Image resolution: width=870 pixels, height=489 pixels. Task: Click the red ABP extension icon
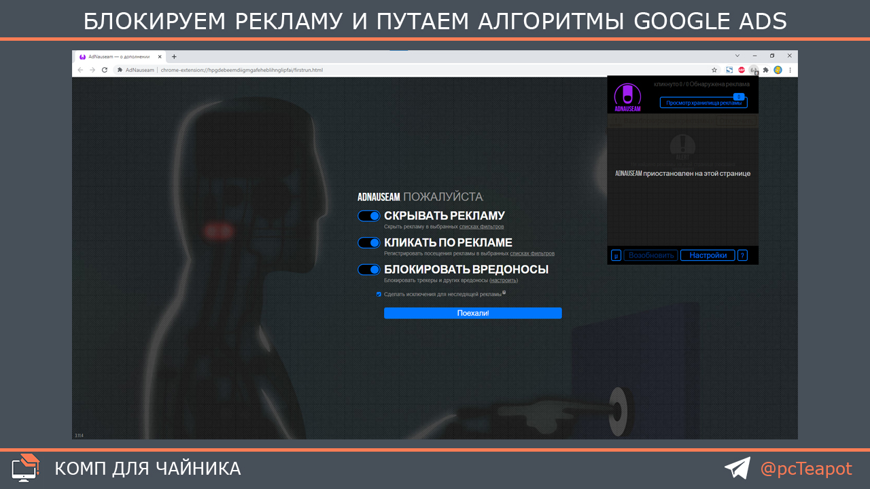[742, 70]
